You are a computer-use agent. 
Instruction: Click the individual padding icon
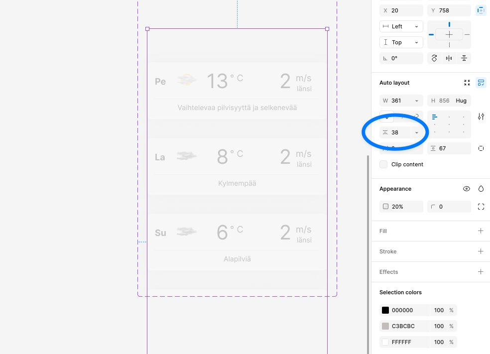481,148
